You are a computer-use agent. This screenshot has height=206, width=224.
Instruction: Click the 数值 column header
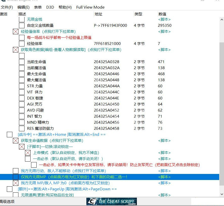pos(162,14)
